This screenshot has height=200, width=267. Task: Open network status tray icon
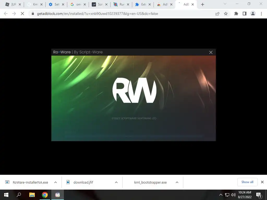click(227, 195)
